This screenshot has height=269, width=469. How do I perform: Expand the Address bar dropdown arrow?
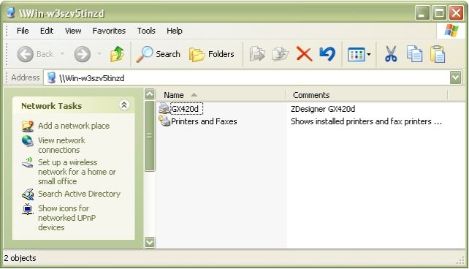[x=455, y=77]
